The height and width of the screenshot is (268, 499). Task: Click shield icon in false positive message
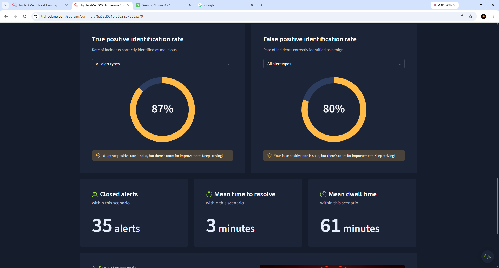270,156
